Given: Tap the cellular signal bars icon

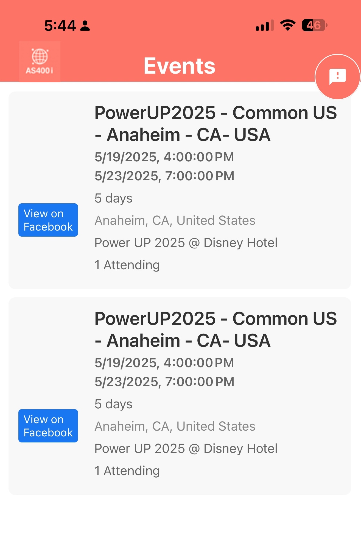Looking at the screenshot, I should coord(264,25).
